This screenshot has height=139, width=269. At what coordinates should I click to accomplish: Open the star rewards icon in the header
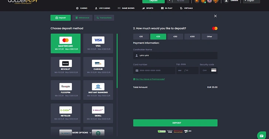tap(197, 1)
